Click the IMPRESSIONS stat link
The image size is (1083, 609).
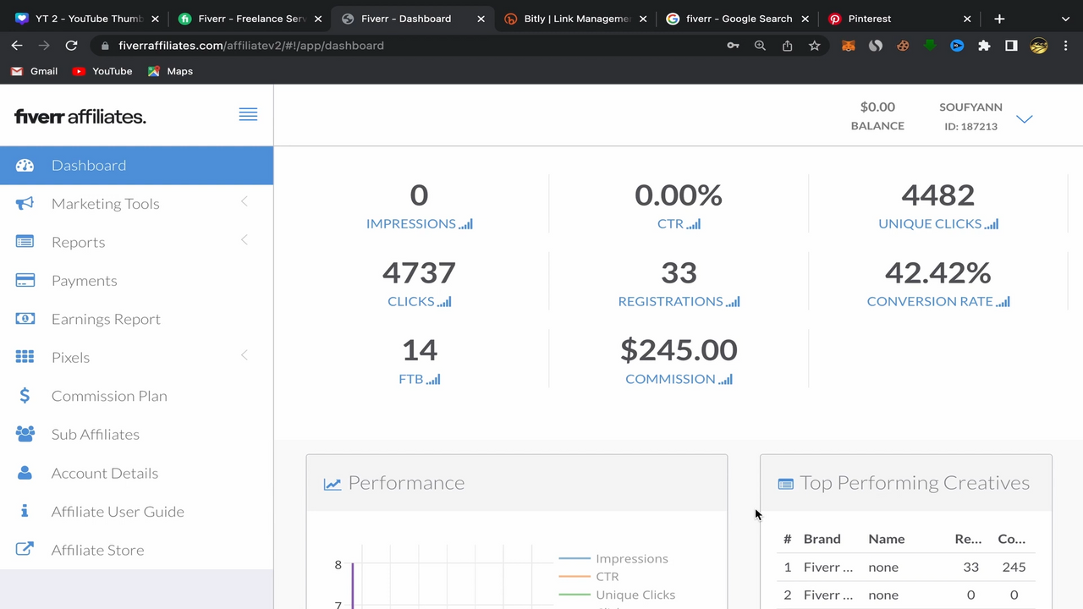click(x=419, y=223)
